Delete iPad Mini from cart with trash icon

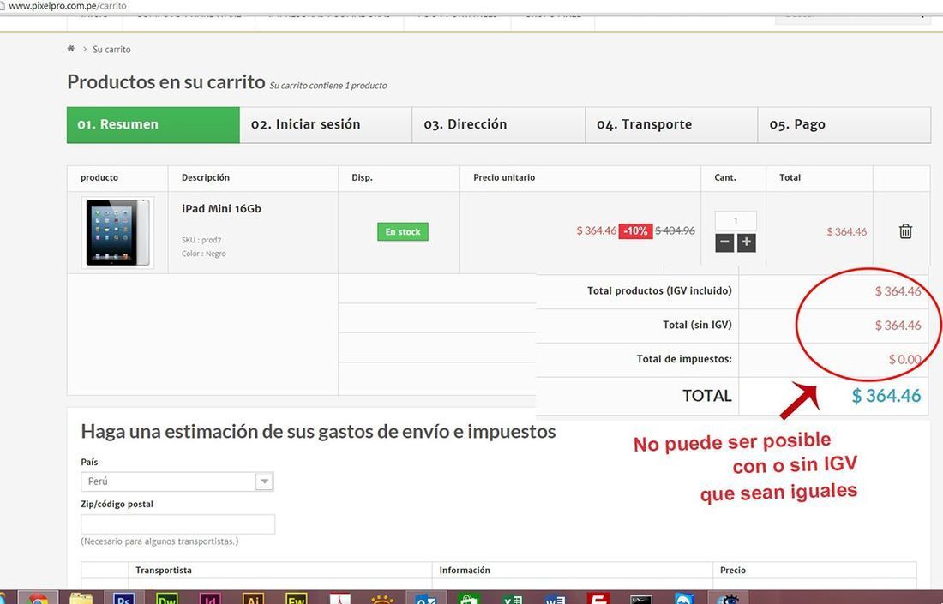coord(905,230)
